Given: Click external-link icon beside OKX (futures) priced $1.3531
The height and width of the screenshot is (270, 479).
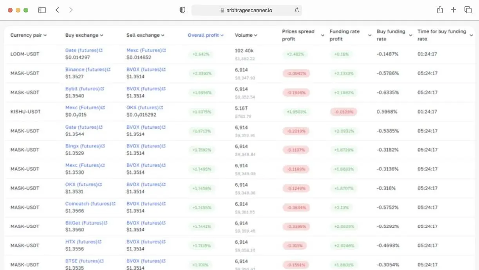Looking at the screenshot, I should [101, 184].
